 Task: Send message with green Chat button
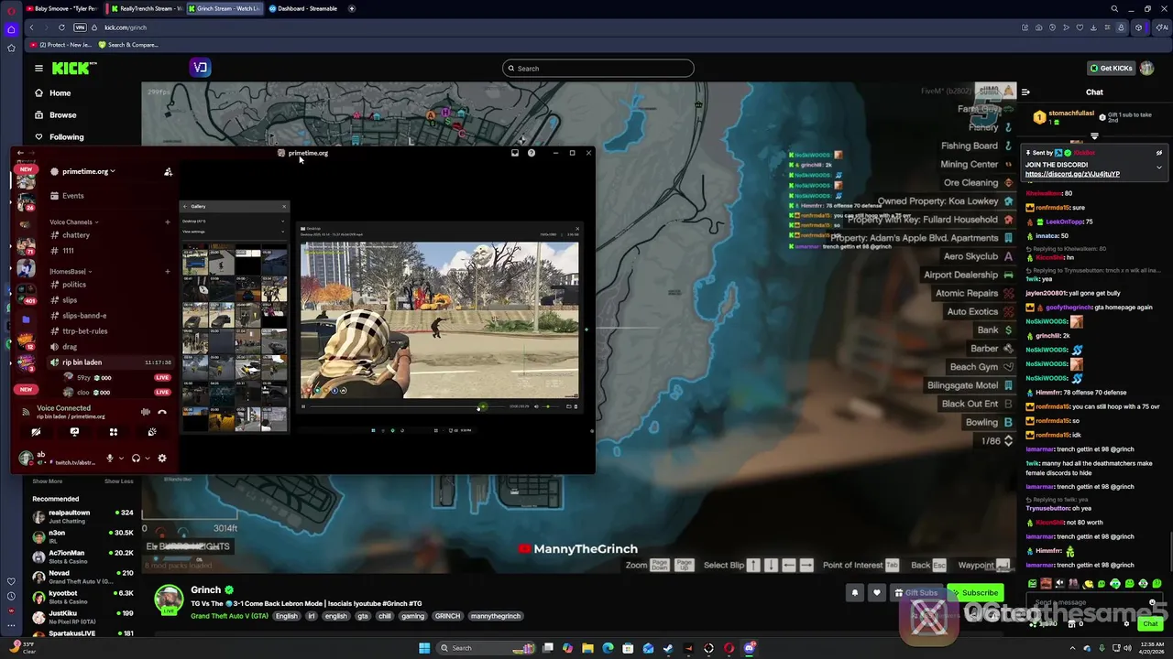(1150, 623)
